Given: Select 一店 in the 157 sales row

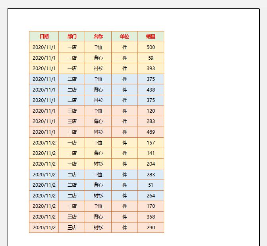Looking at the screenshot, I should tap(72, 143).
